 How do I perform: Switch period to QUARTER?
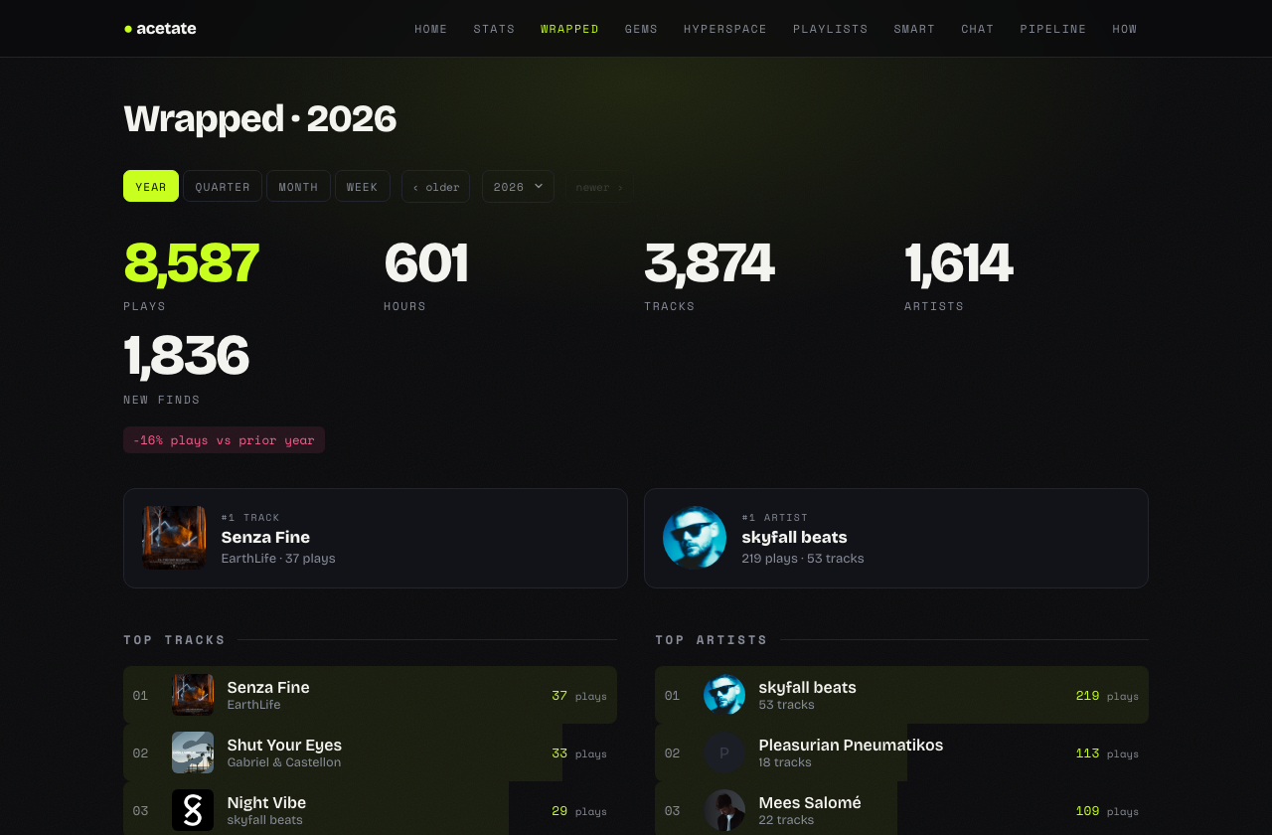coord(223,186)
